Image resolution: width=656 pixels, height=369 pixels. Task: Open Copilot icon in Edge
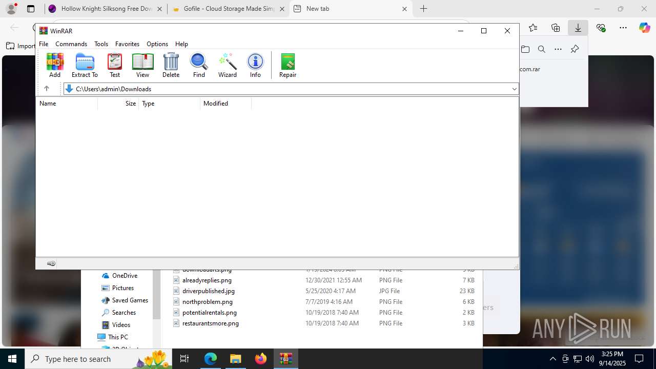pyautogui.click(x=645, y=28)
